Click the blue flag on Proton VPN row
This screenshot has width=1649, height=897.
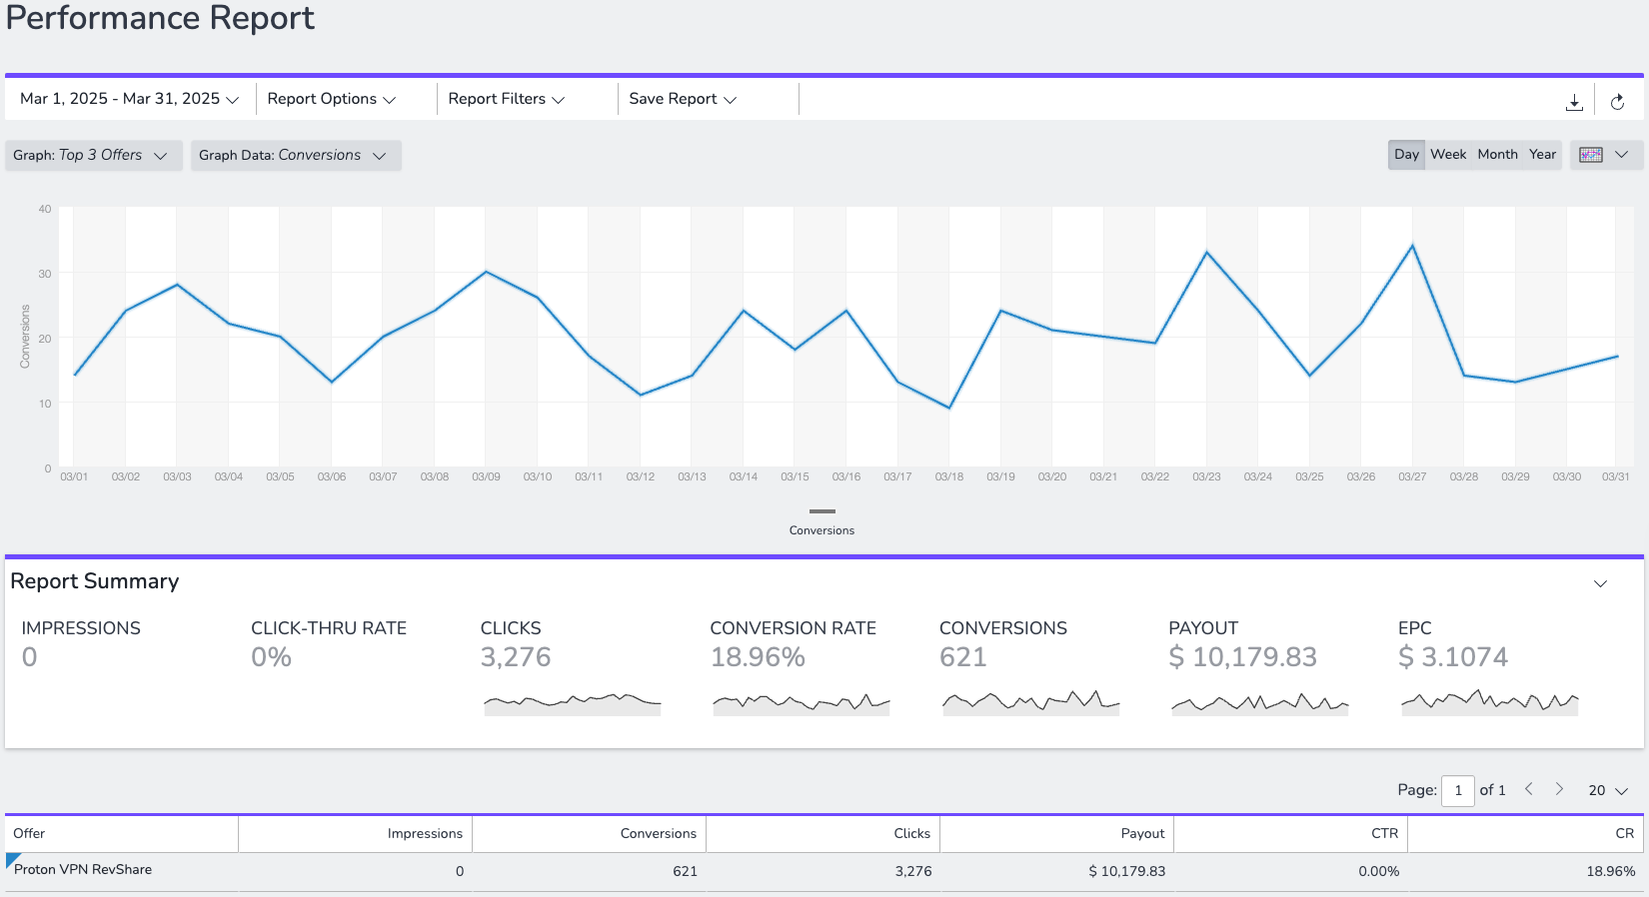coord(13,860)
